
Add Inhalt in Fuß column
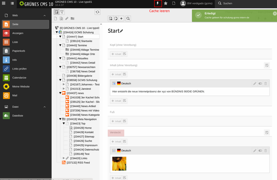[116, 121]
